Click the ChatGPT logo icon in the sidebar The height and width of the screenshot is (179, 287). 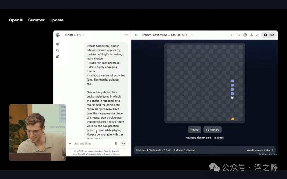click(x=58, y=35)
